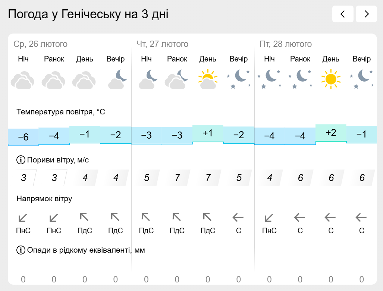This screenshot has width=383, height=291.
Task: Click the clear moon icon for Thursday Вечір
Action: click(x=239, y=79)
